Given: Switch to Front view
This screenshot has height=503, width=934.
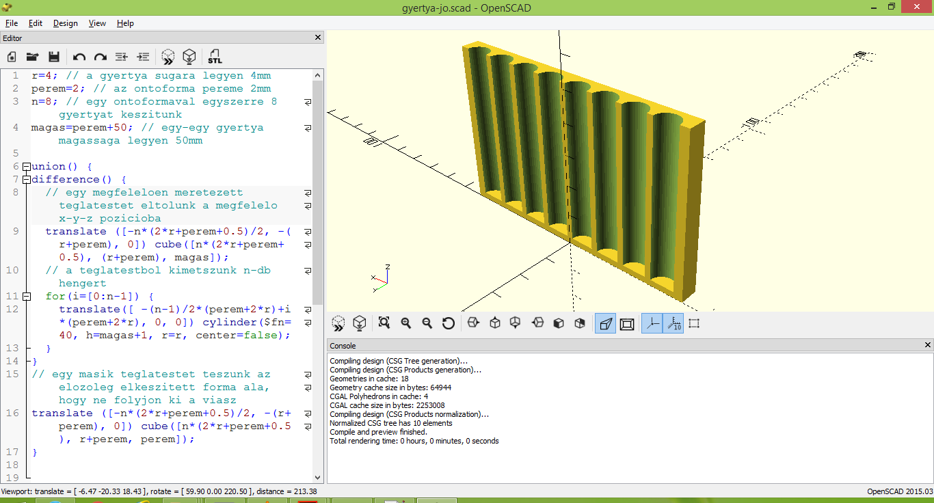Looking at the screenshot, I should 559,323.
